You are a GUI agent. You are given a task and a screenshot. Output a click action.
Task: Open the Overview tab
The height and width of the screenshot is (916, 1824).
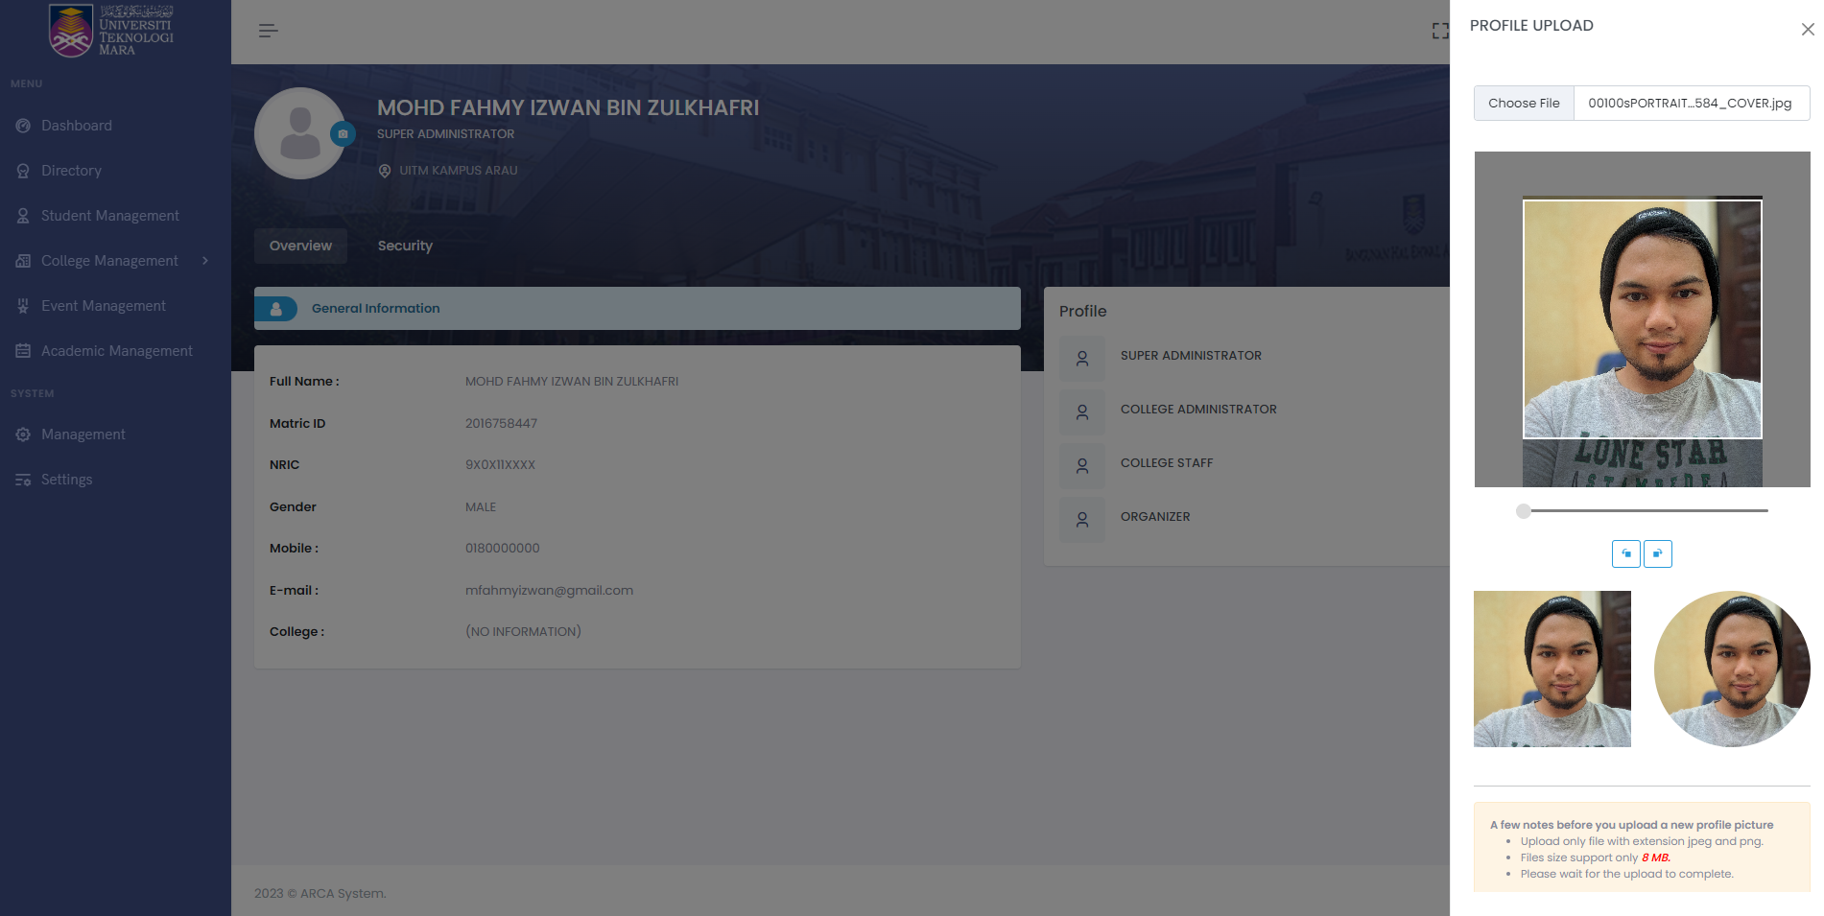click(x=300, y=246)
